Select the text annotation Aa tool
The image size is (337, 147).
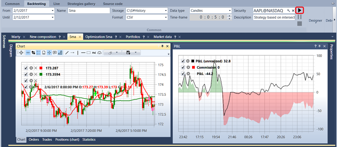94,53
